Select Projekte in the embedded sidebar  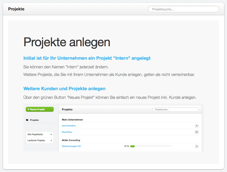pos(34,120)
